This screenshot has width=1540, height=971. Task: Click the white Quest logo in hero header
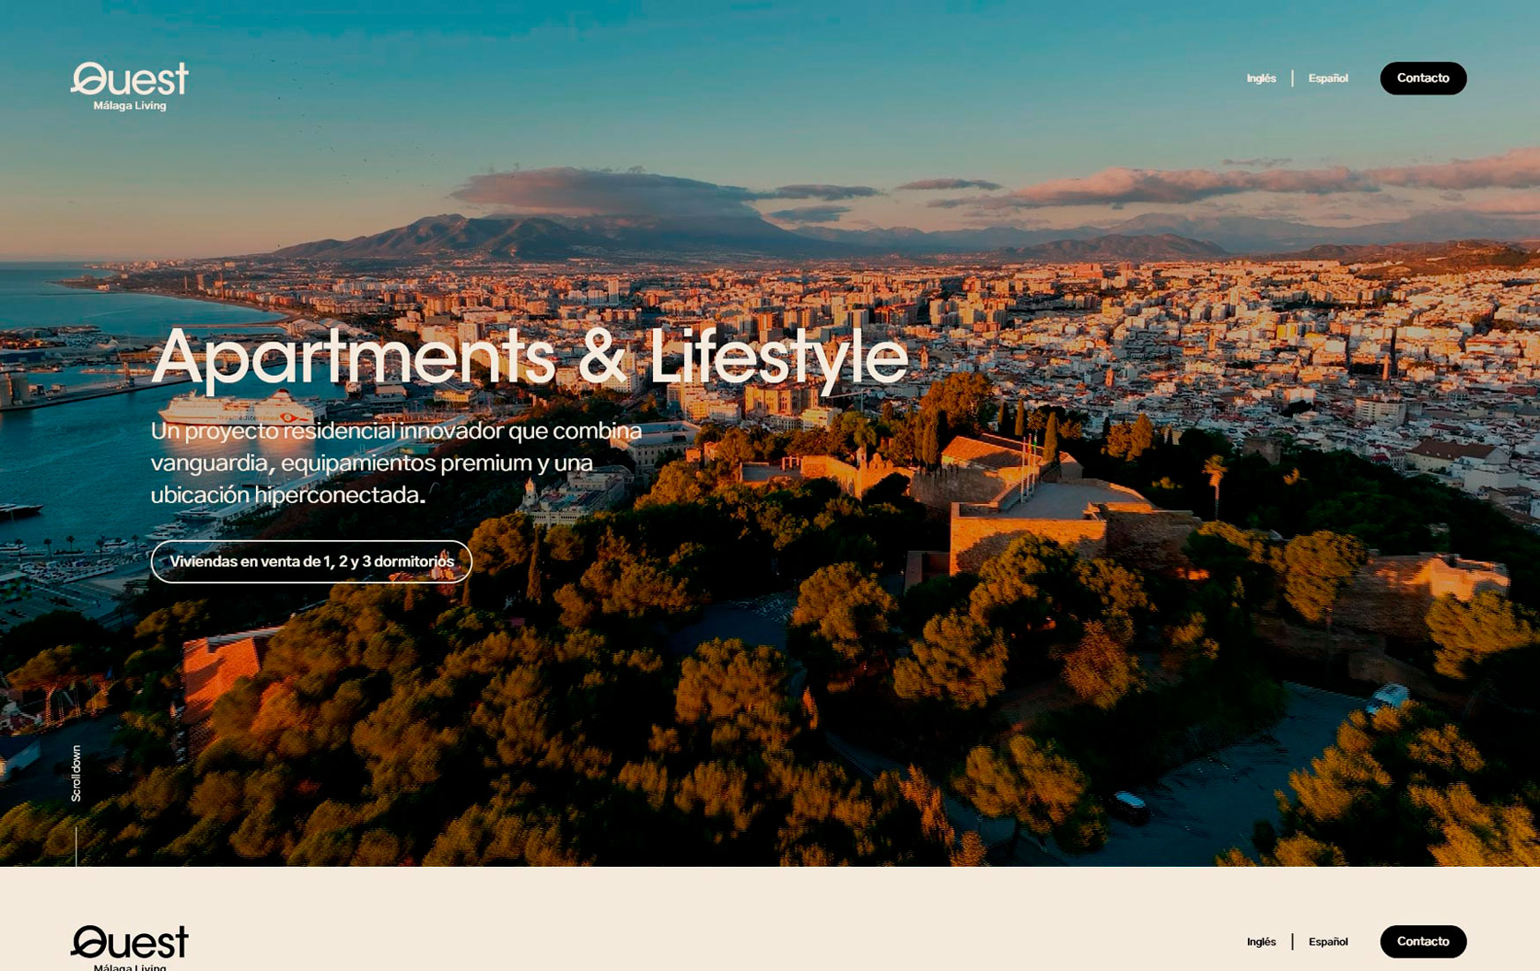click(130, 79)
